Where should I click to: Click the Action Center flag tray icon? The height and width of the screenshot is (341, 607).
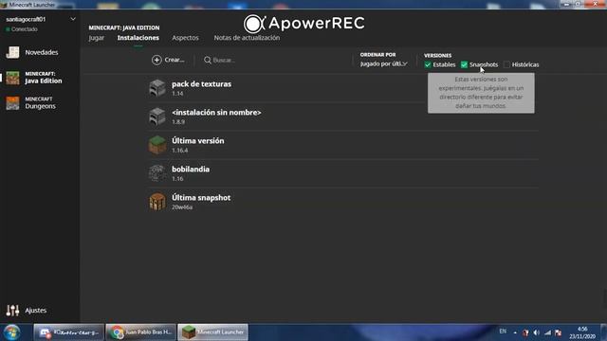(558, 332)
